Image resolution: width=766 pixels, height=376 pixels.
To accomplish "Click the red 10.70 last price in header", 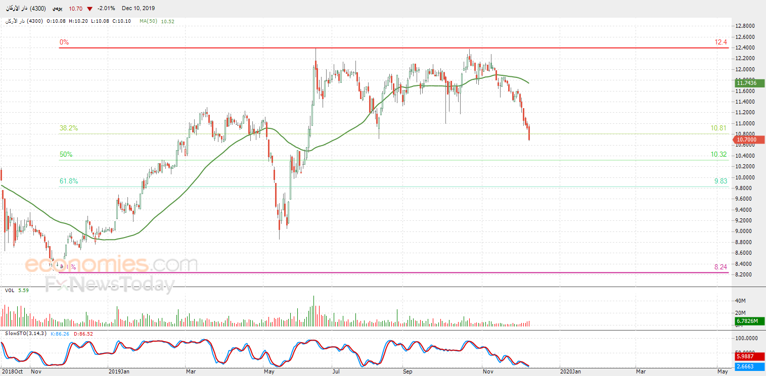I will tap(75, 9).
